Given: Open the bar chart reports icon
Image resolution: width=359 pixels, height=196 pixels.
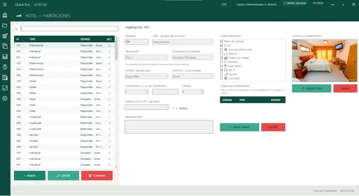Looking at the screenshot, I should 5,57.
